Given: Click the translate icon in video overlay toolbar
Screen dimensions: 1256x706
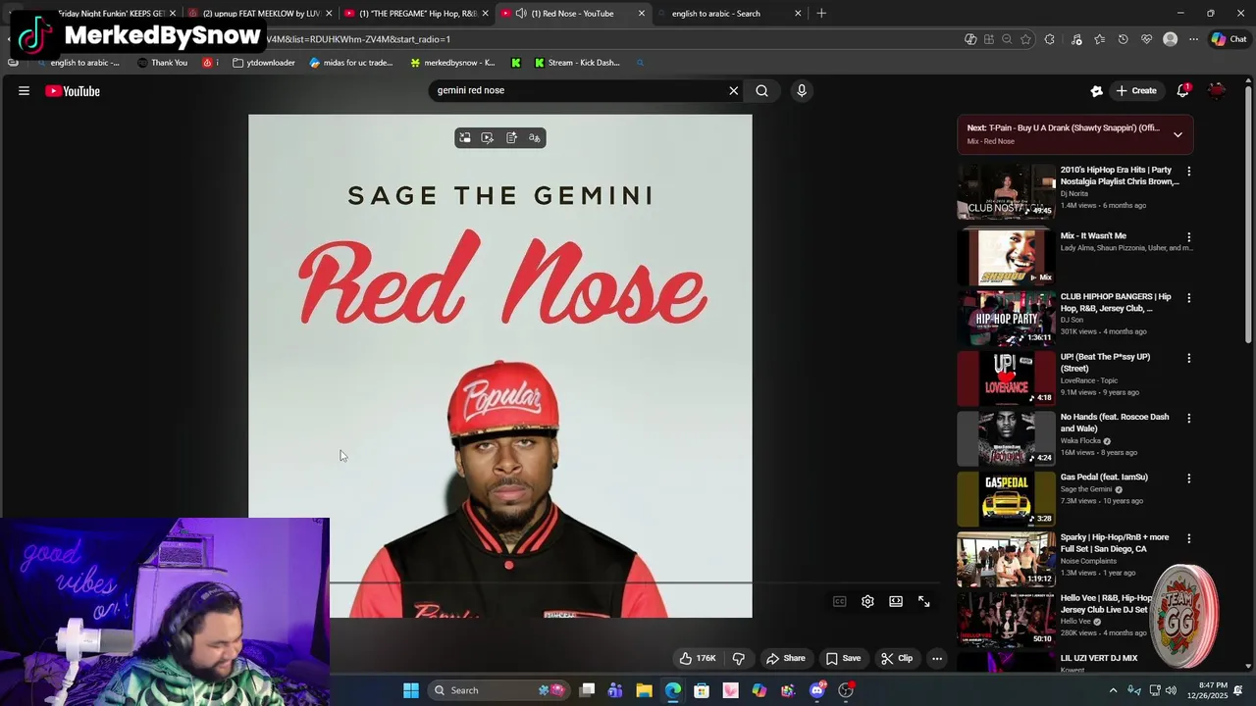Looking at the screenshot, I should (x=535, y=138).
